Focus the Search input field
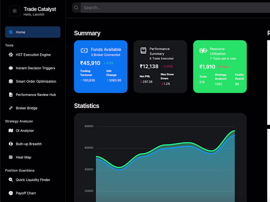The image size is (270, 202). click(x=175, y=8)
